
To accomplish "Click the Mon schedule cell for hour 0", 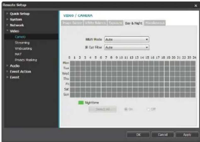I will 72,63.
